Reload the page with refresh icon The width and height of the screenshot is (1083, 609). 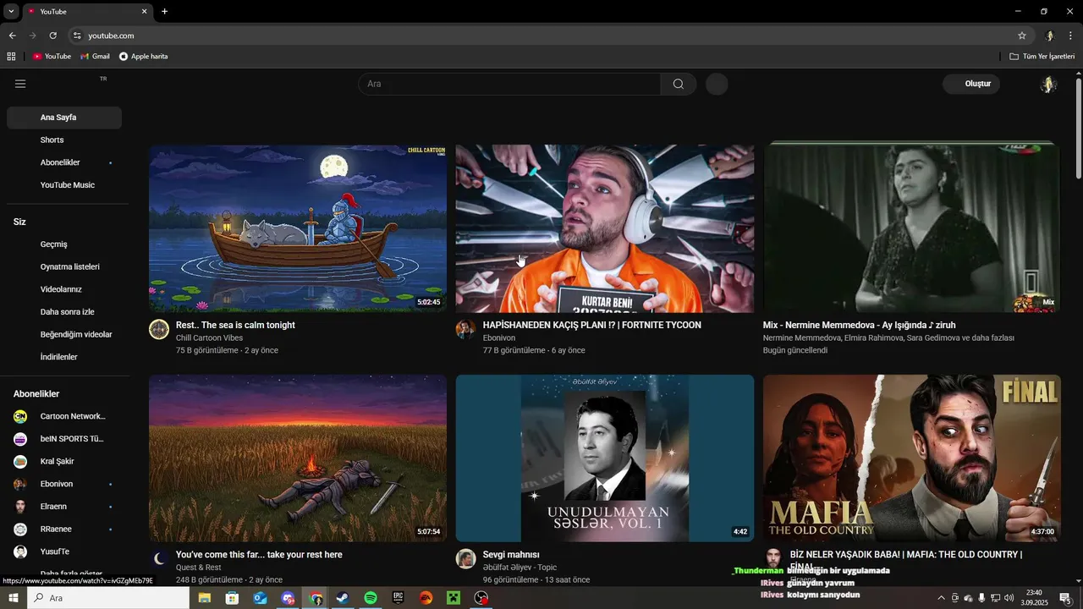[52, 36]
